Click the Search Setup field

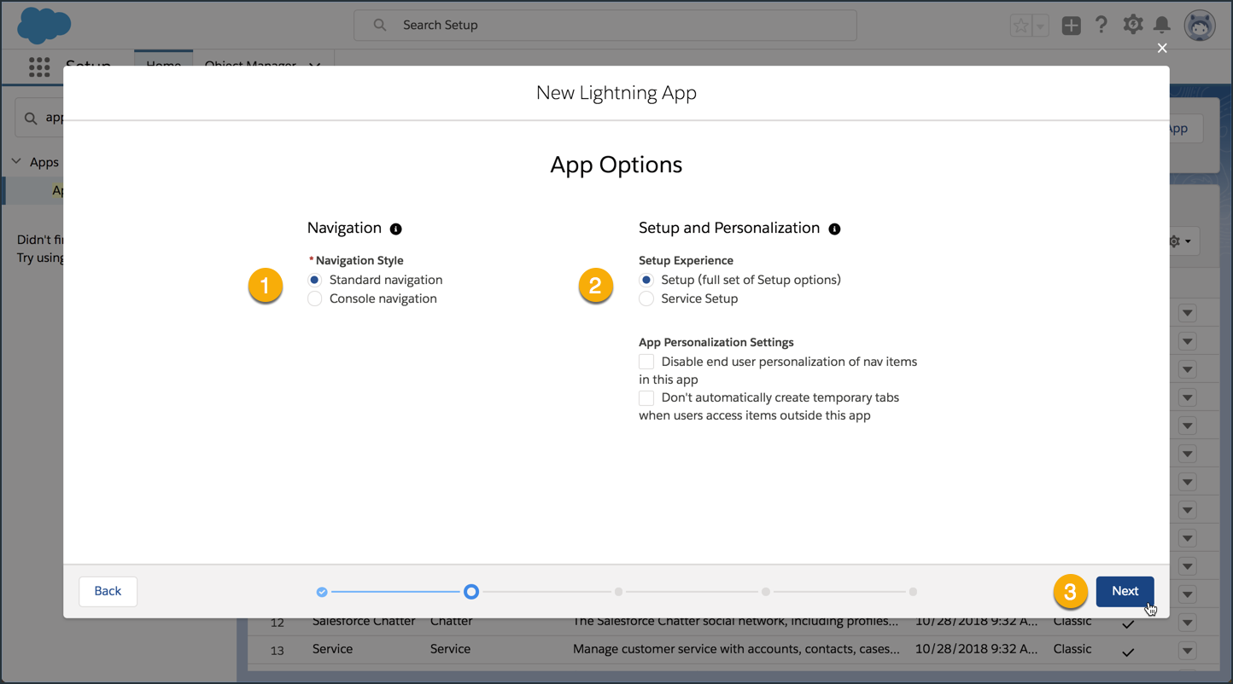[x=605, y=25]
